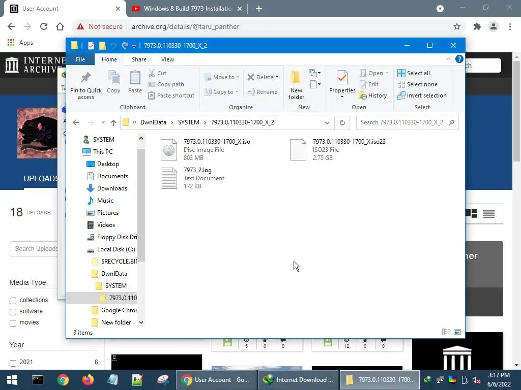Switch to details view icon in status bar

point(446,332)
